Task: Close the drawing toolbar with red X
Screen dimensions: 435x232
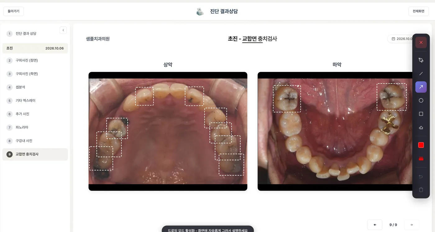Action: [421, 42]
